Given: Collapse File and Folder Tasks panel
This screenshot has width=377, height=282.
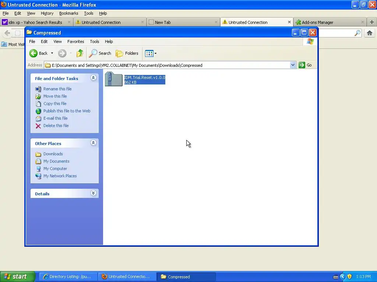Looking at the screenshot, I should pyautogui.click(x=93, y=78).
